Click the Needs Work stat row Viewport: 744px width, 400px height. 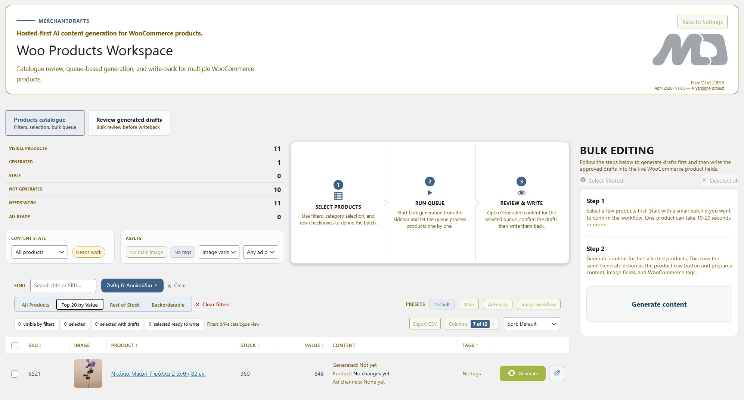tap(145, 203)
